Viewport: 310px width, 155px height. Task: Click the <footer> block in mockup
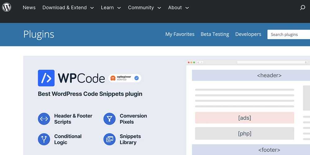[251, 150]
